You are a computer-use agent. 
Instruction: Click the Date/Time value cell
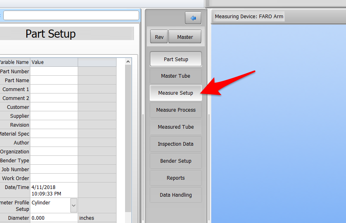point(54,190)
